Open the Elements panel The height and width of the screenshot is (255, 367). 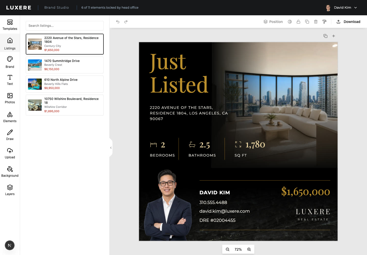(10, 117)
